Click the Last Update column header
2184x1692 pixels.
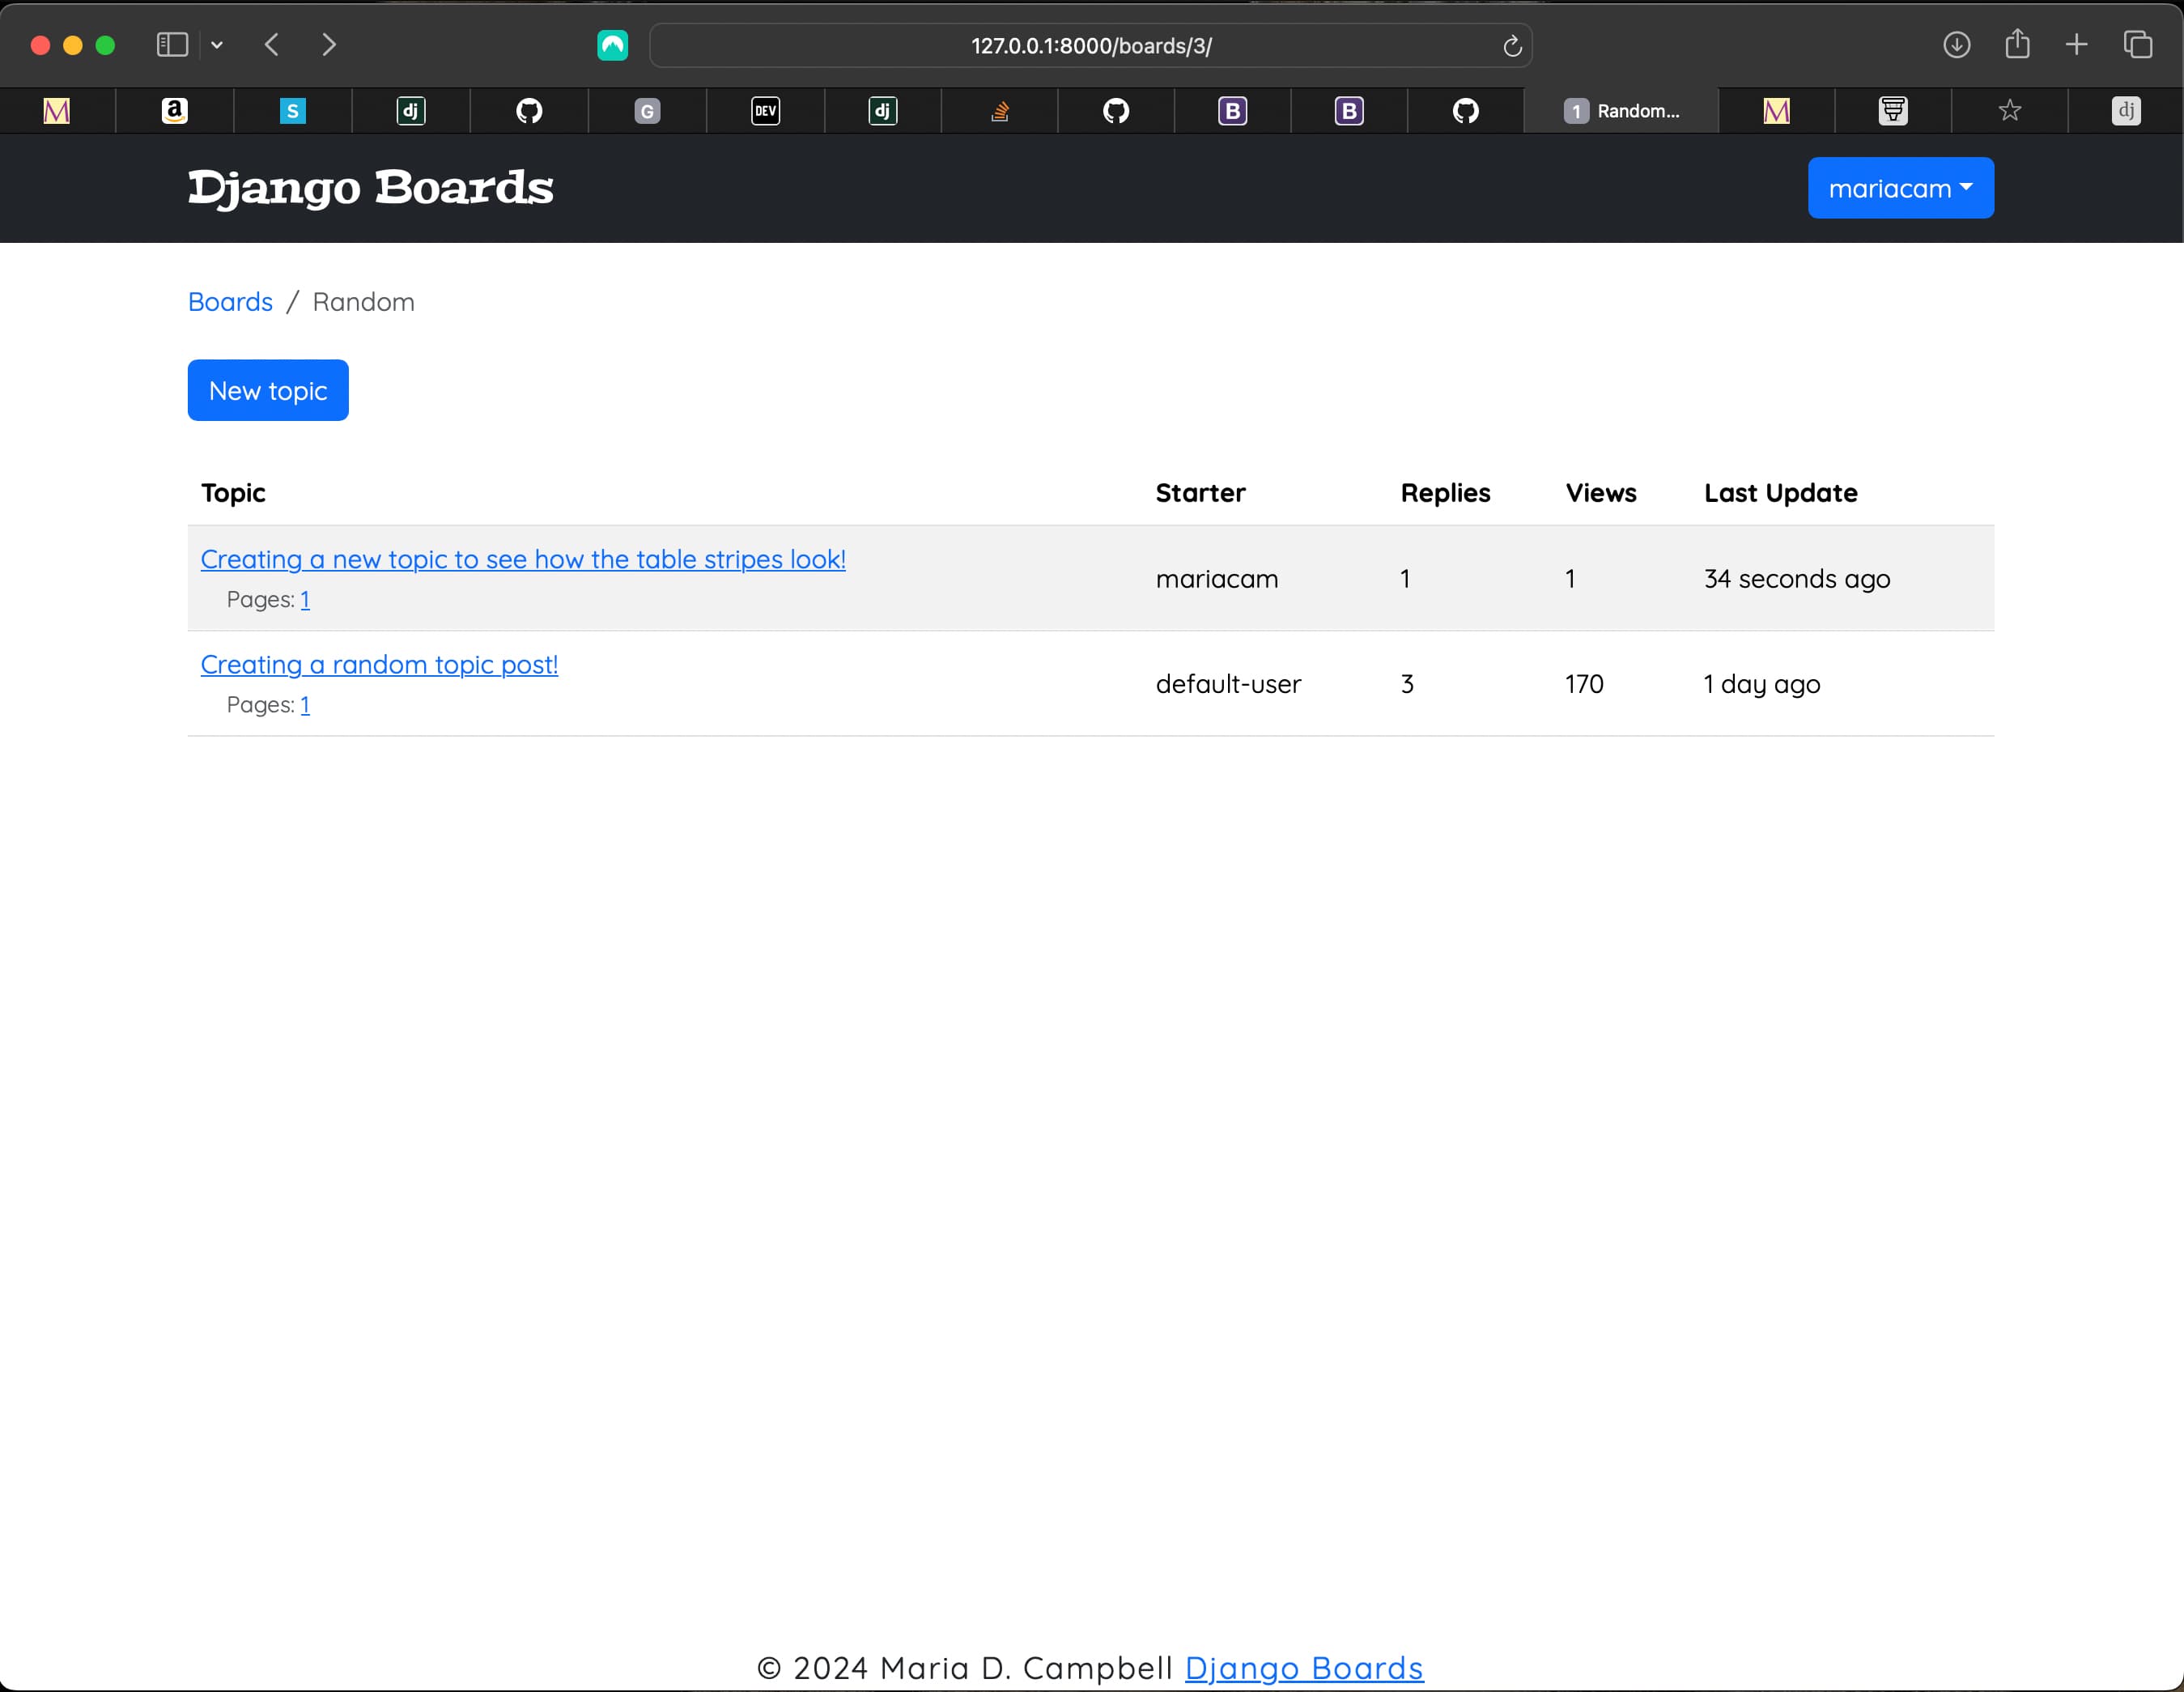[x=1780, y=493]
